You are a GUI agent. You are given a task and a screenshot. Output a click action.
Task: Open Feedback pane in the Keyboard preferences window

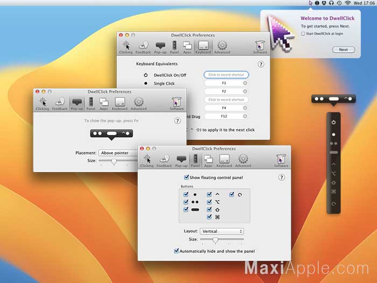pos(143,47)
